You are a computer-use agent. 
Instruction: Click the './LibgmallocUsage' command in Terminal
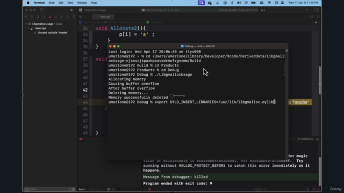pos(173,75)
